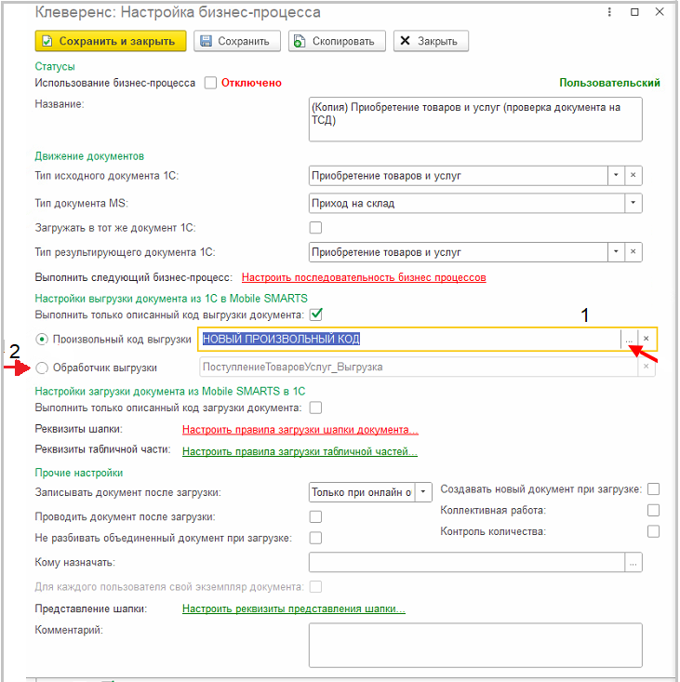Open 'Тип документа MS' dropdown arrow

[633, 203]
